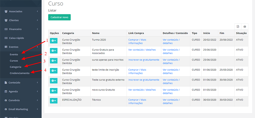
Task: Sort table by Nome column header
Action: point(96,33)
